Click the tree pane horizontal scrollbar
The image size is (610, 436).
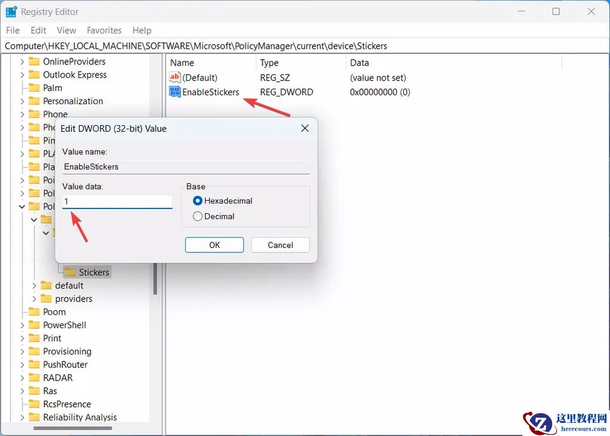[x=73, y=428]
